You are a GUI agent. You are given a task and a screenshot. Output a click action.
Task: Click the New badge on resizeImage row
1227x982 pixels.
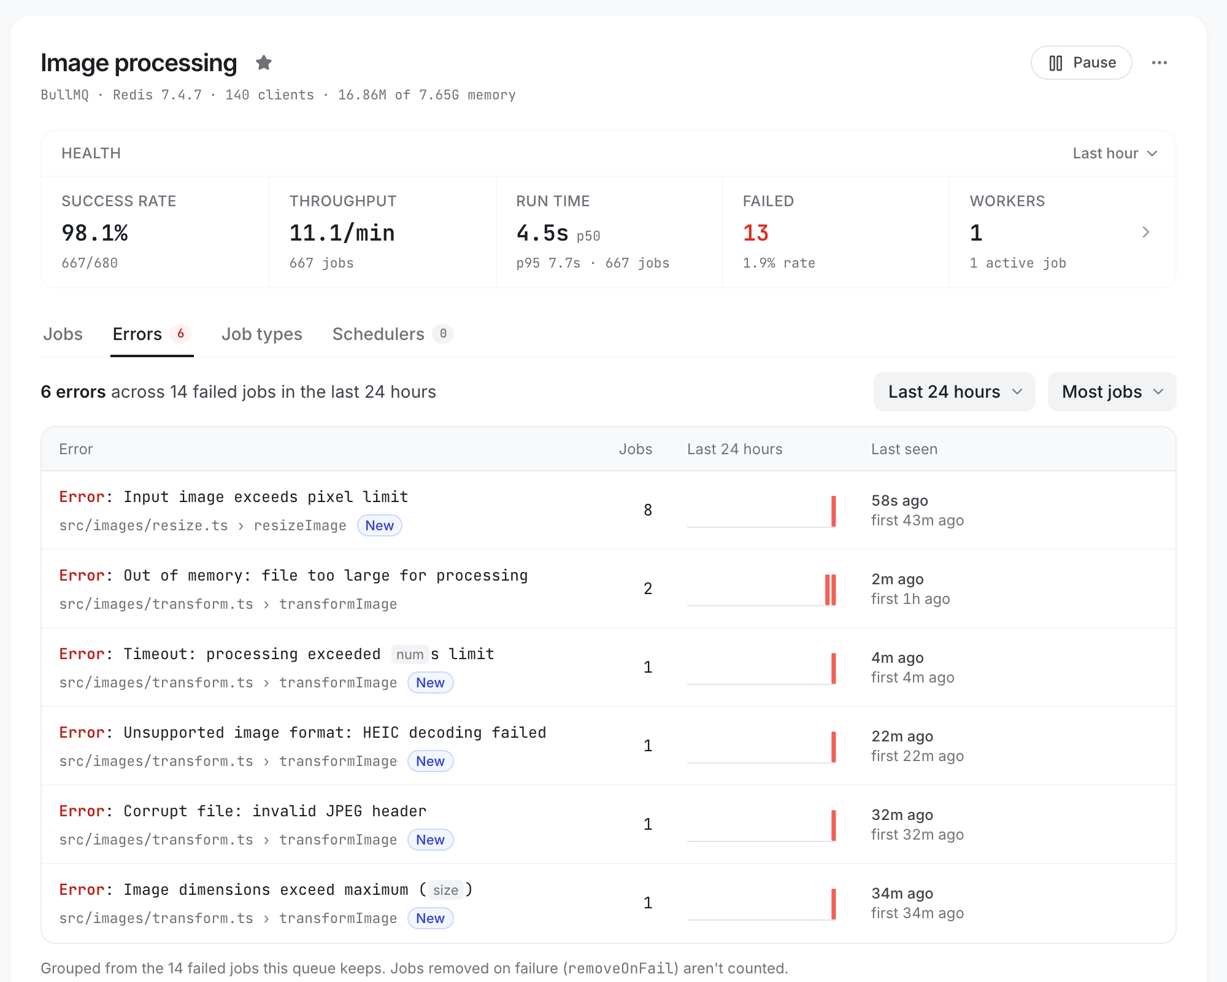(x=379, y=525)
